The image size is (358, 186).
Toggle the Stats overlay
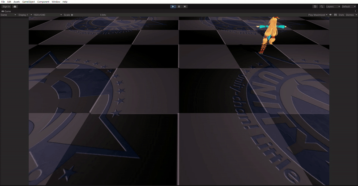pos(341,15)
